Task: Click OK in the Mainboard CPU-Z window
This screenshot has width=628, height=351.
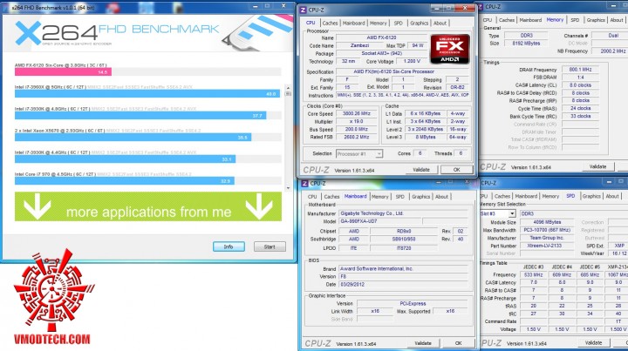Action: click(458, 343)
